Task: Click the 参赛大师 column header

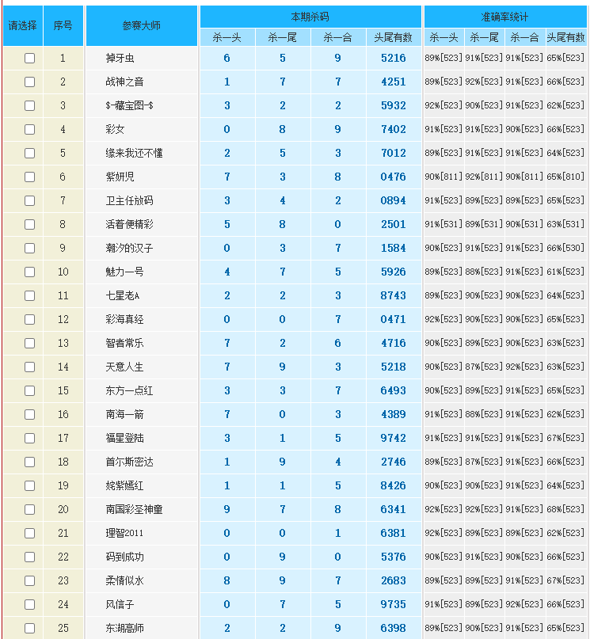Action: 141,25
